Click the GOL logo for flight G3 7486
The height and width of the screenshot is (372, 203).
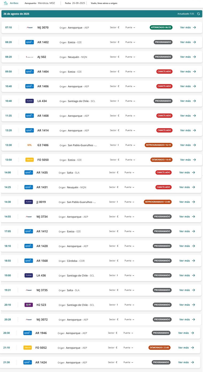(29, 145)
